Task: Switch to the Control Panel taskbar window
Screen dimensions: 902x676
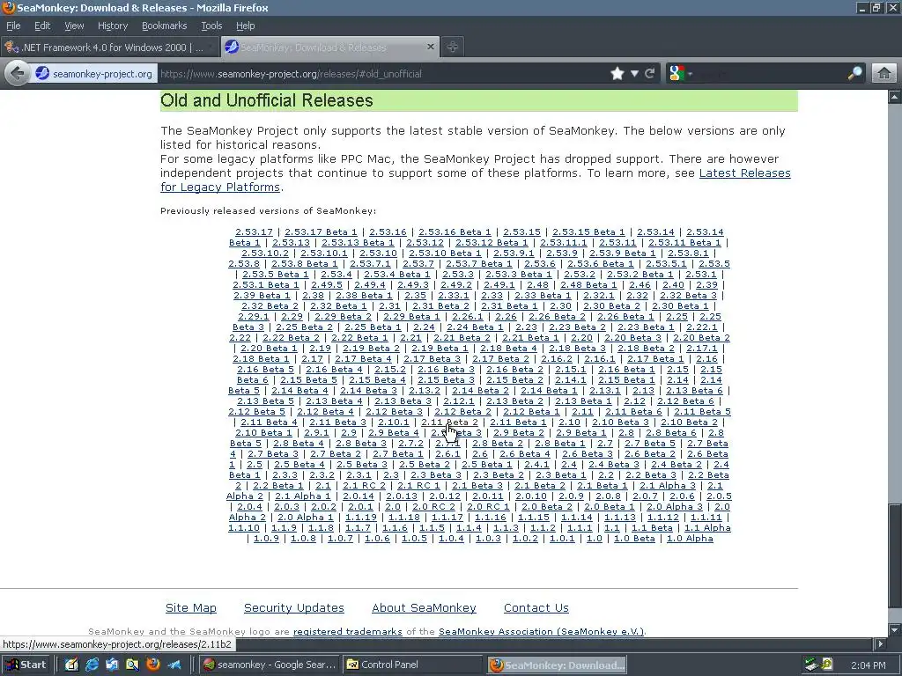Action: 412,665
